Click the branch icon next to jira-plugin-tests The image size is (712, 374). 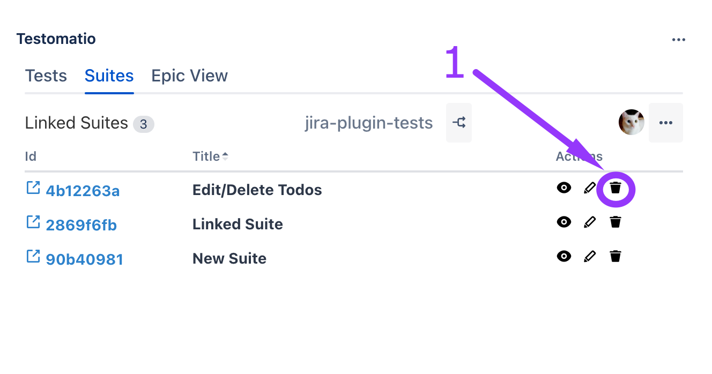[x=459, y=123]
